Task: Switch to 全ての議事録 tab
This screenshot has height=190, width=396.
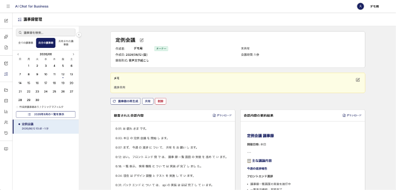Action: 25,43
